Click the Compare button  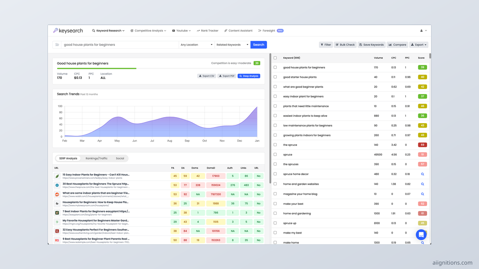click(x=397, y=45)
